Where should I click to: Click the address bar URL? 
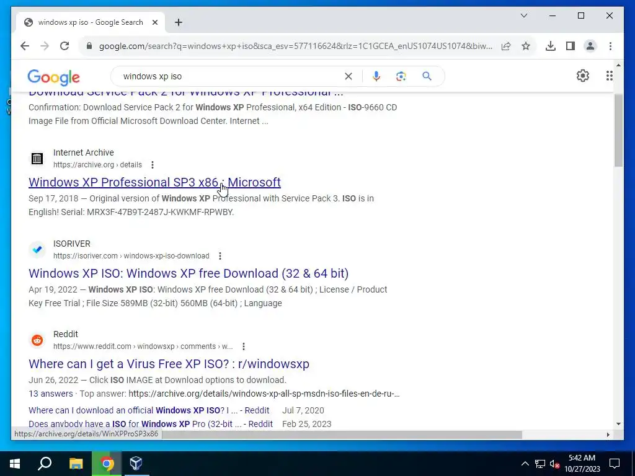[x=296, y=46]
